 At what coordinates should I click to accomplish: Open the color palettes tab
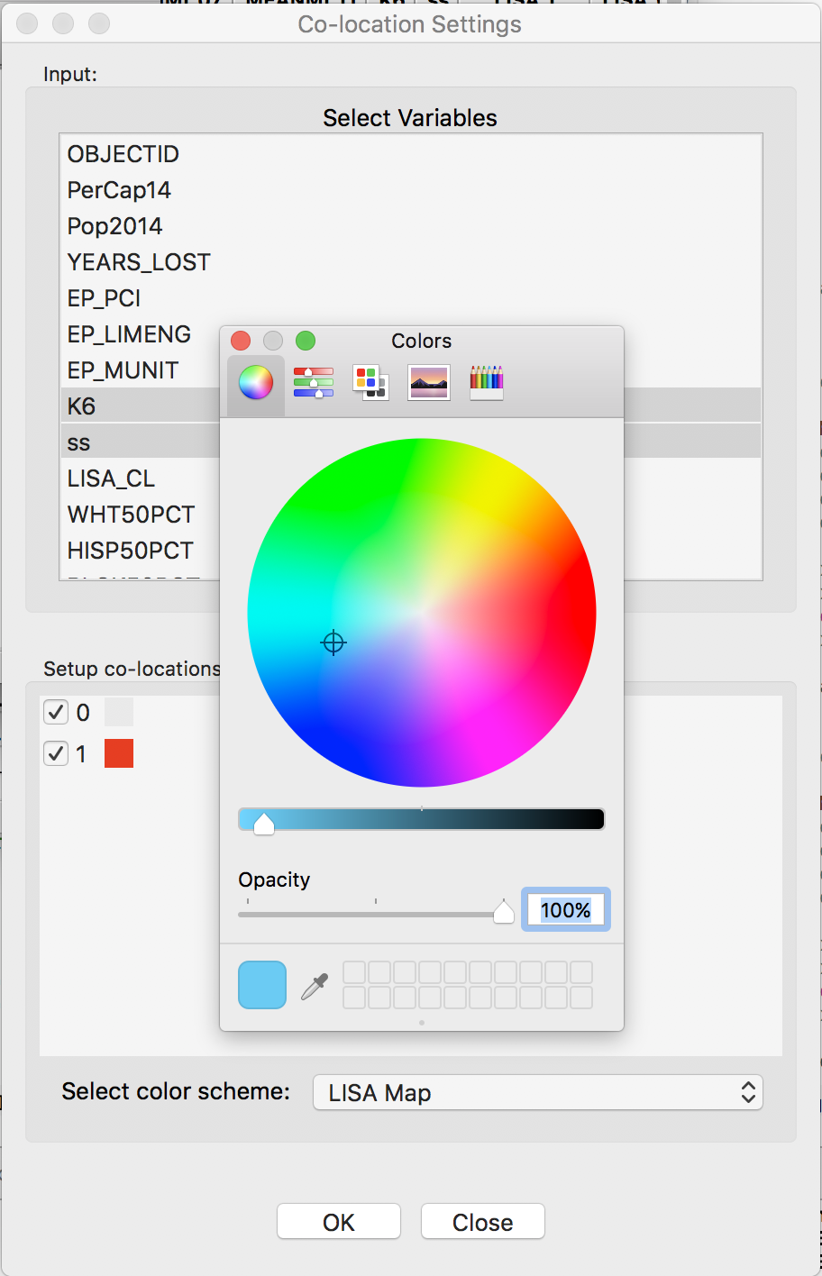point(371,383)
